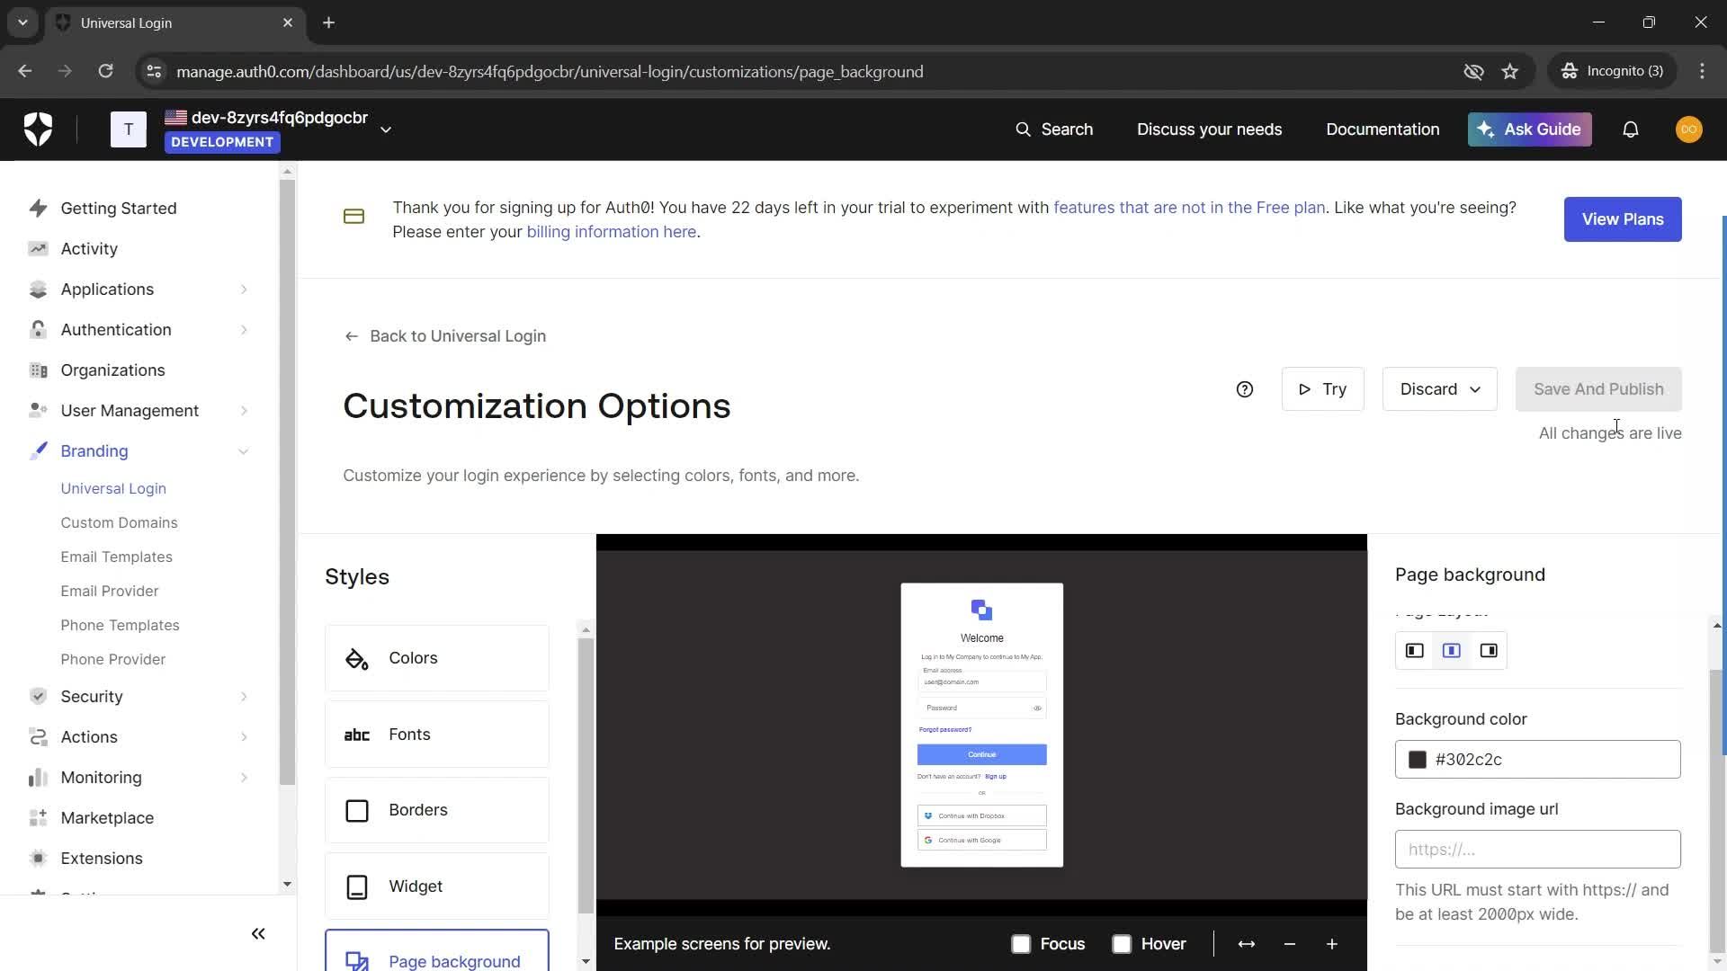Expand the Security submenu chevron
Viewport: 1727px width, 971px height.
pos(244,697)
